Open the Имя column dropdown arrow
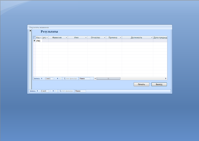Viewport: 199px width, 141px height. [86, 38]
